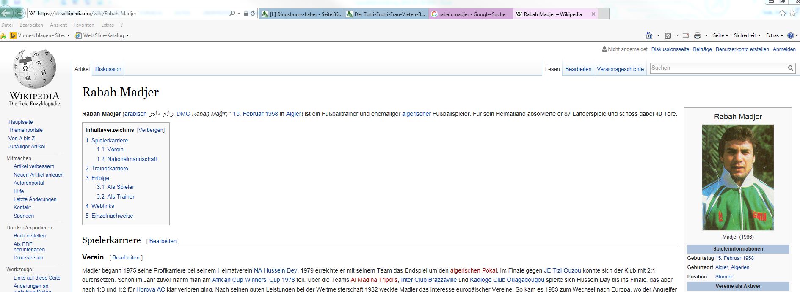Follow the NA Hussein Dey link
The image size is (800, 292).
[x=275, y=270]
